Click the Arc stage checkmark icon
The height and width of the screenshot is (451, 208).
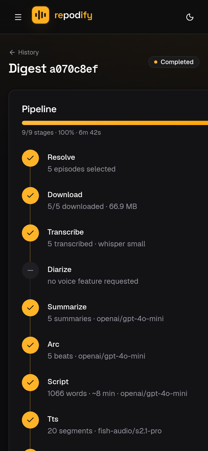point(30,345)
